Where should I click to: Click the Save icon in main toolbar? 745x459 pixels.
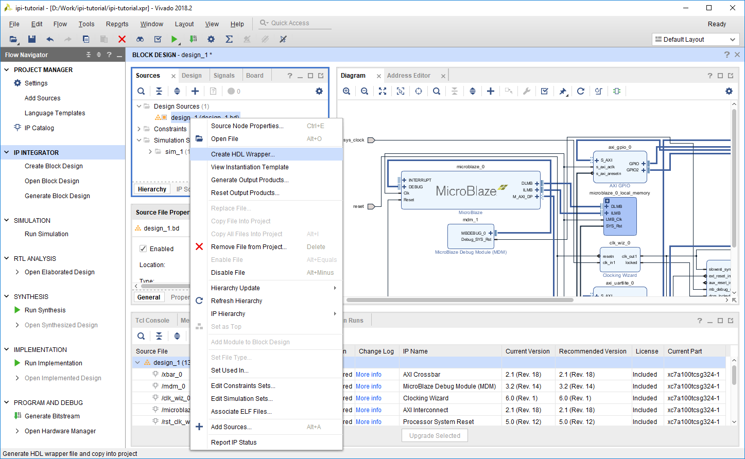point(32,39)
